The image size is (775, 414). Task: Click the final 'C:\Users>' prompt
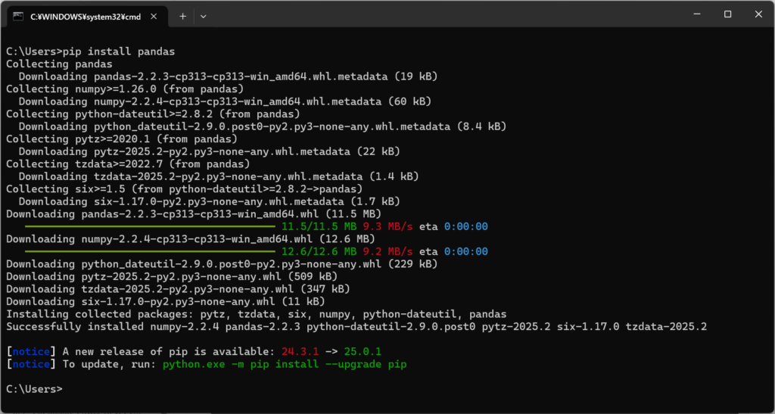(34, 389)
